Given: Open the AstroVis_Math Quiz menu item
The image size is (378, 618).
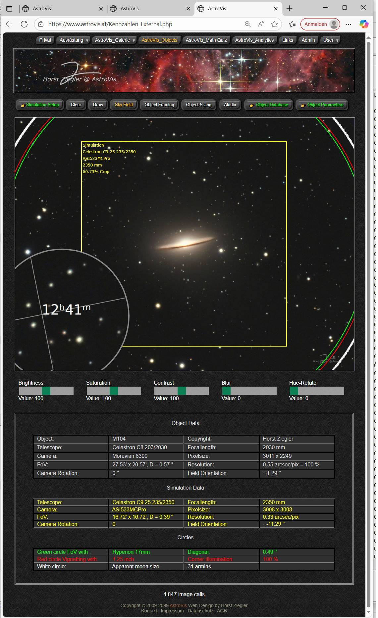Looking at the screenshot, I should tap(206, 40).
